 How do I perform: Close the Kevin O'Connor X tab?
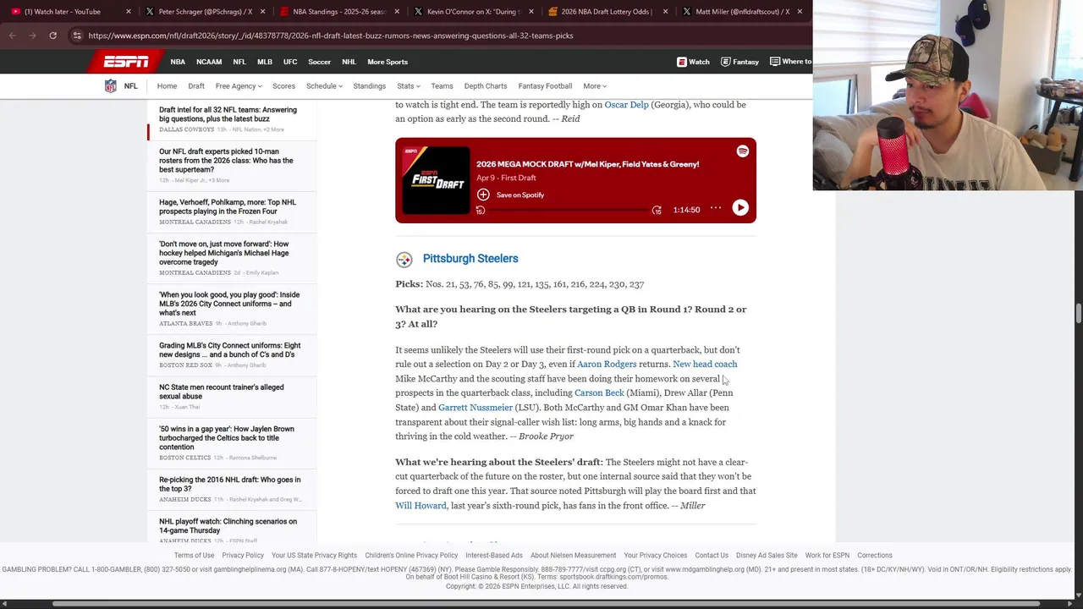click(531, 12)
